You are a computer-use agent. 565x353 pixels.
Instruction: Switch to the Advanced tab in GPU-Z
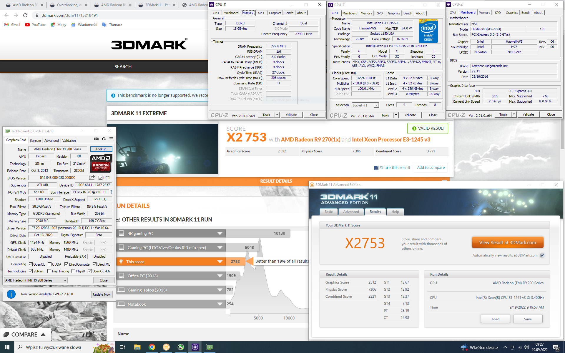[x=51, y=141]
